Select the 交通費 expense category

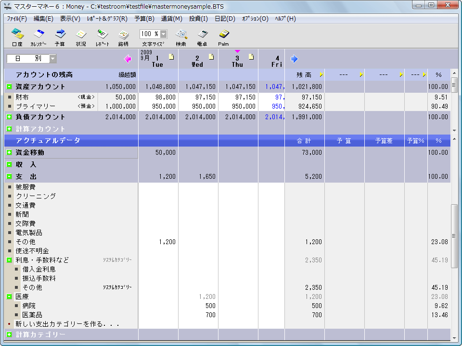[x=26, y=205]
